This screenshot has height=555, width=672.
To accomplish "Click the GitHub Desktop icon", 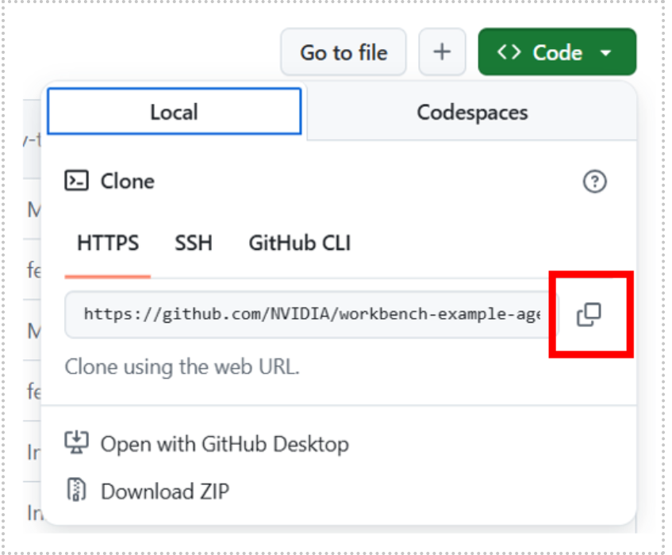I will point(76,443).
